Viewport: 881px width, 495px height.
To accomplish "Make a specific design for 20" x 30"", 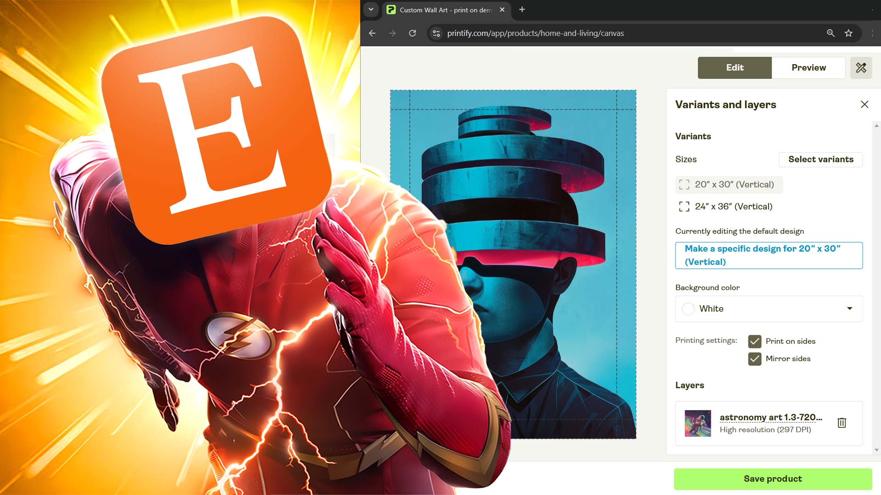I will pos(769,255).
